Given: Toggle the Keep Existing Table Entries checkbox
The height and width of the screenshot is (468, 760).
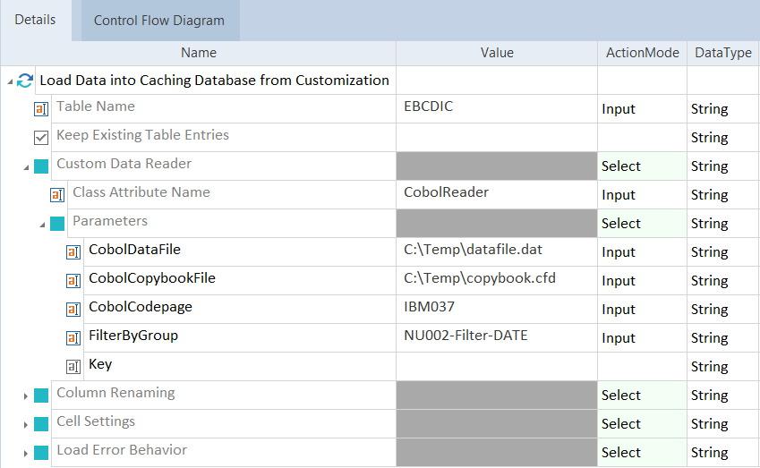Looking at the screenshot, I should tap(41, 138).
